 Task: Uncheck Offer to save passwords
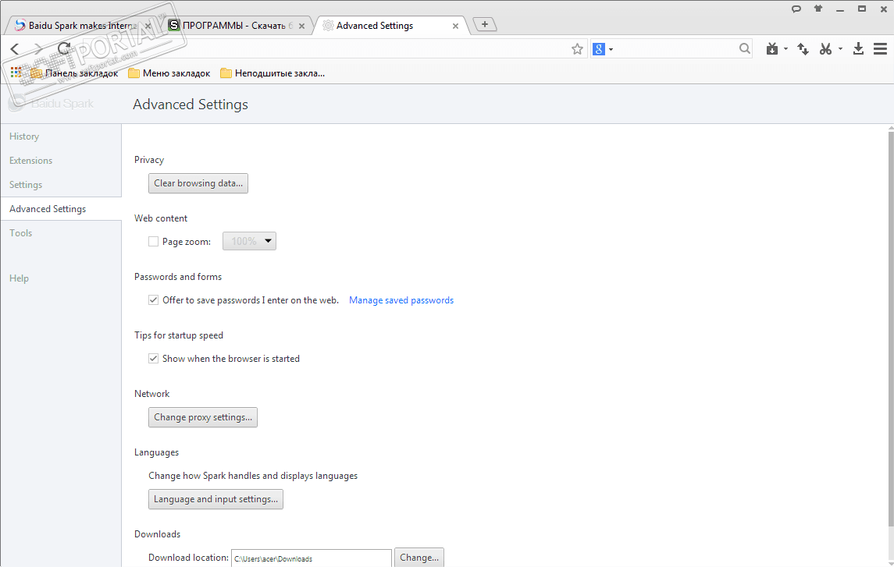[153, 300]
